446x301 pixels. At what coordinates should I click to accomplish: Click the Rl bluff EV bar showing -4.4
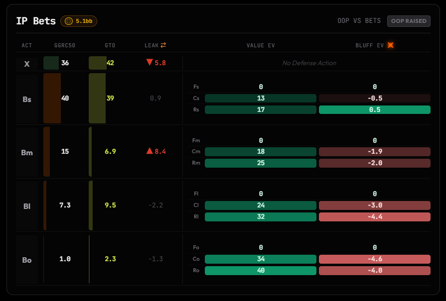tap(375, 216)
